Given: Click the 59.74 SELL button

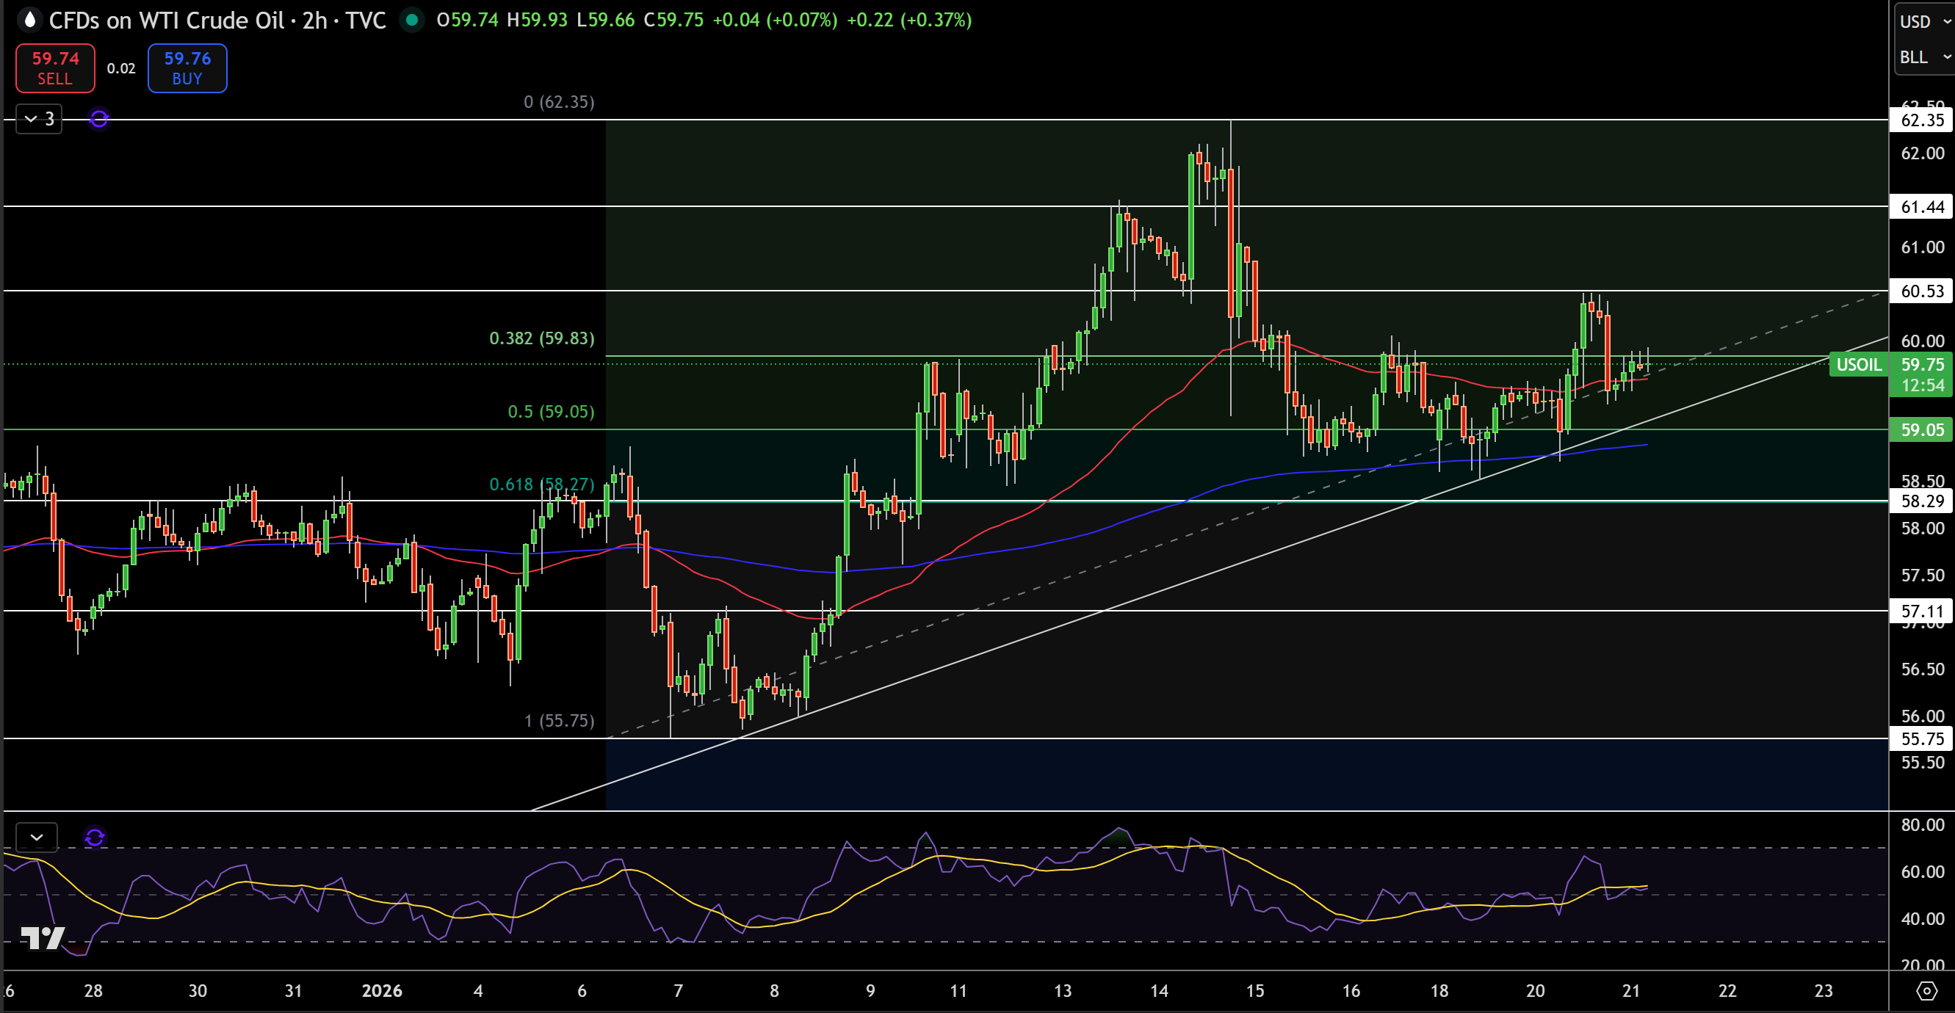Looking at the screenshot, I should [x=55, y=68].
